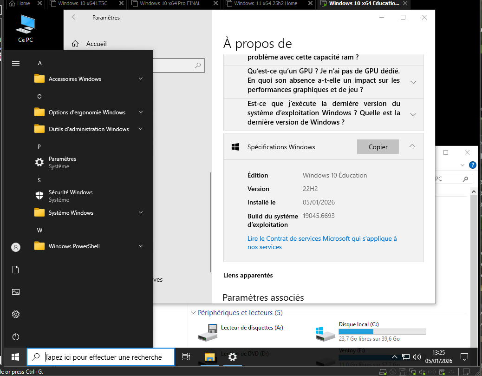Open the Ce PC desktop icon
The image size is (482, 376).
[26, 29]
